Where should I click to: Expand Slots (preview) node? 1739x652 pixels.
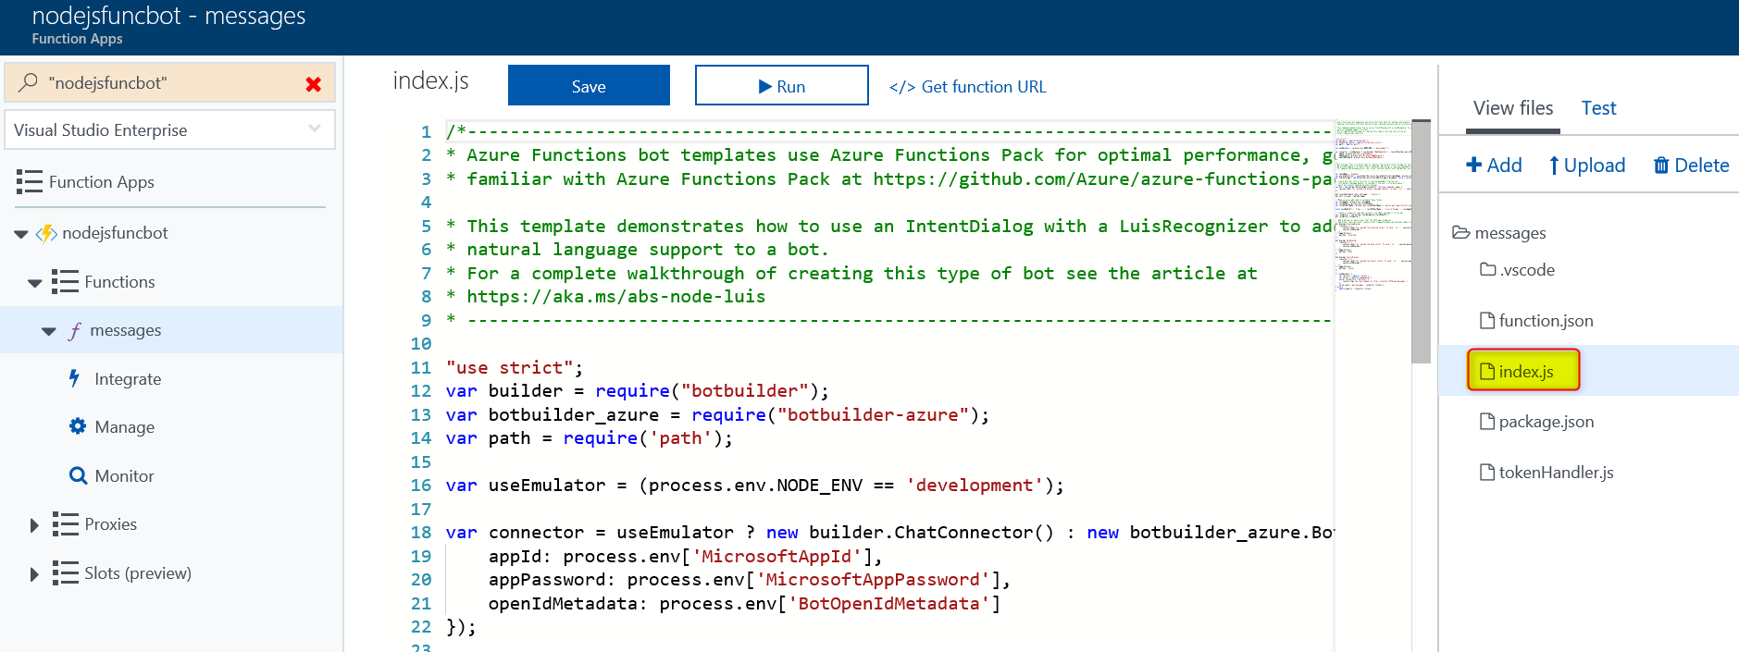(34, 574)
